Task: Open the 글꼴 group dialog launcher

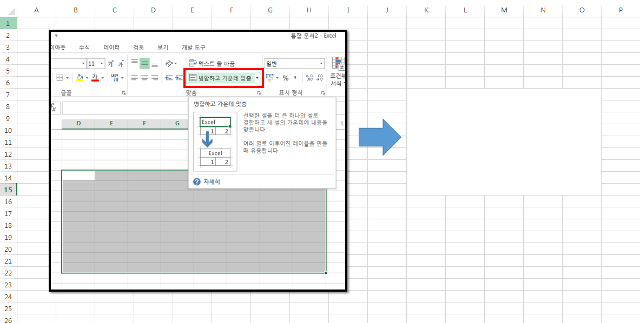Action: tap(124, 93)
